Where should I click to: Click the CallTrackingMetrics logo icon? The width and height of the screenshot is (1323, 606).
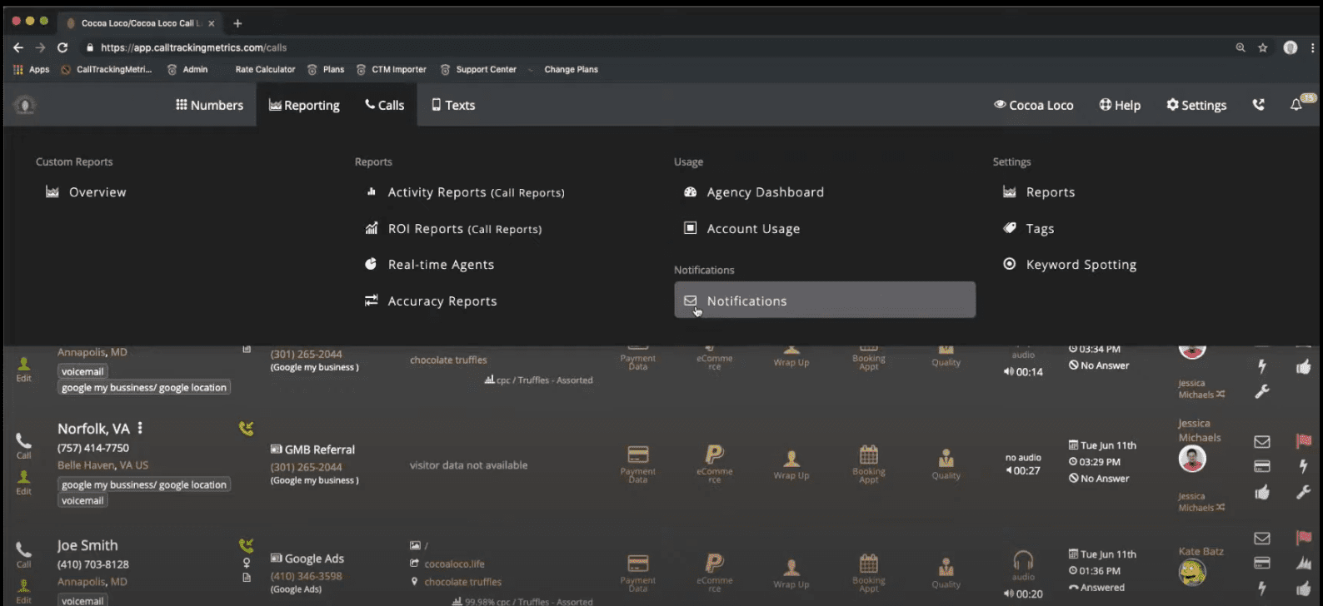[x=25, y=106]
